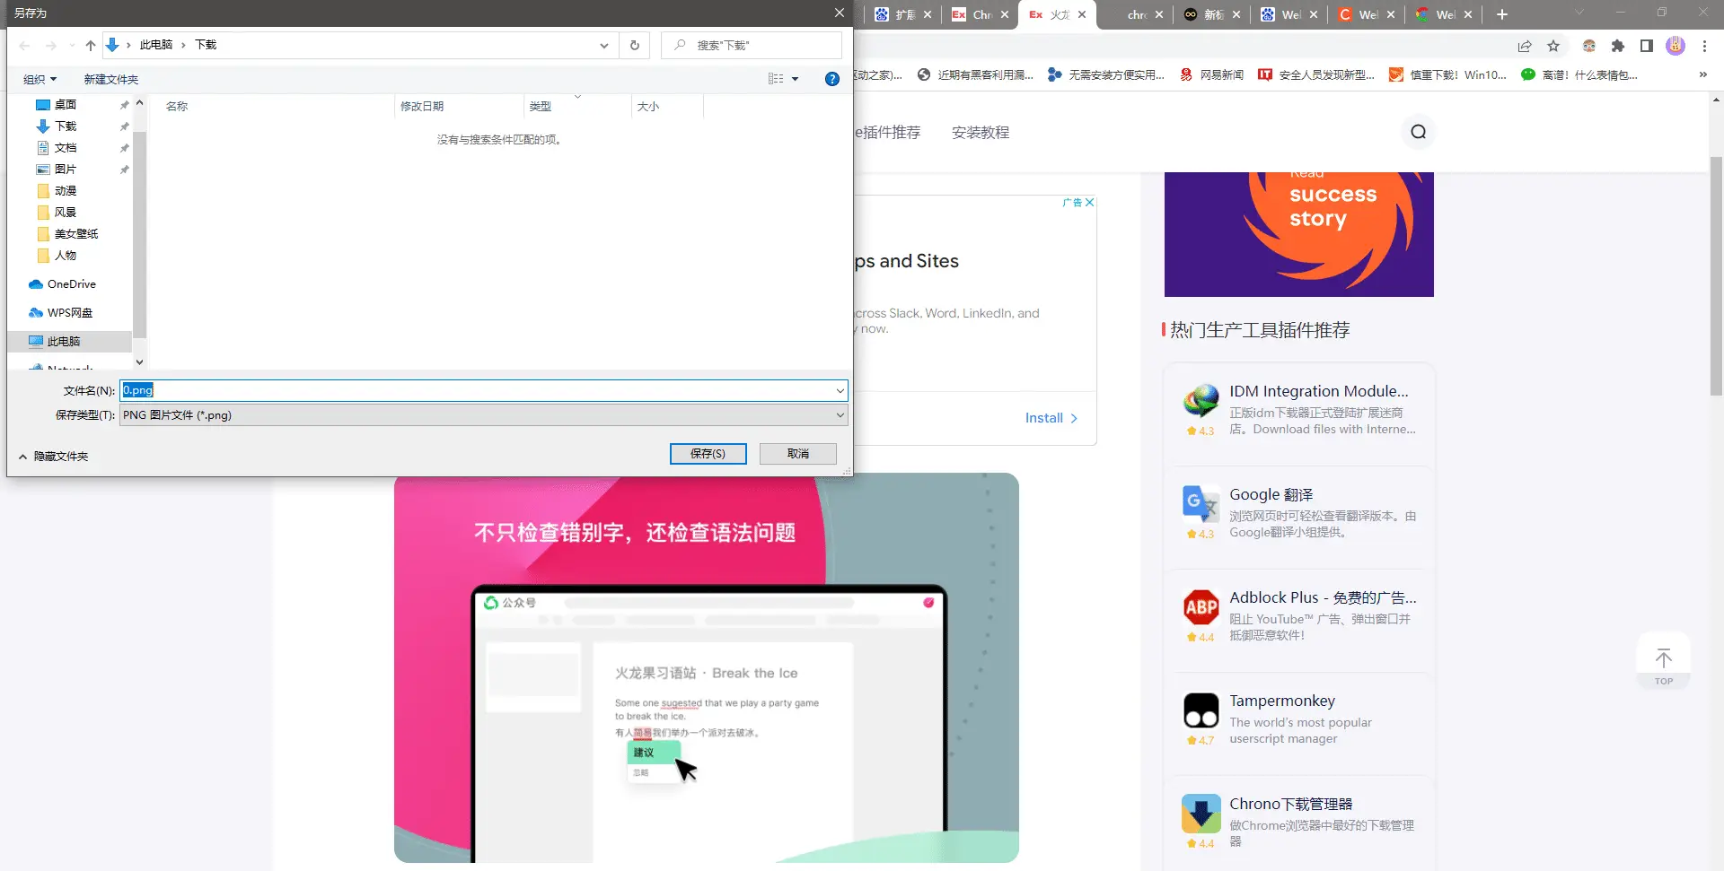
Task: Click the Tampermonkey extension icon
Action: [x=1201, y=709]
